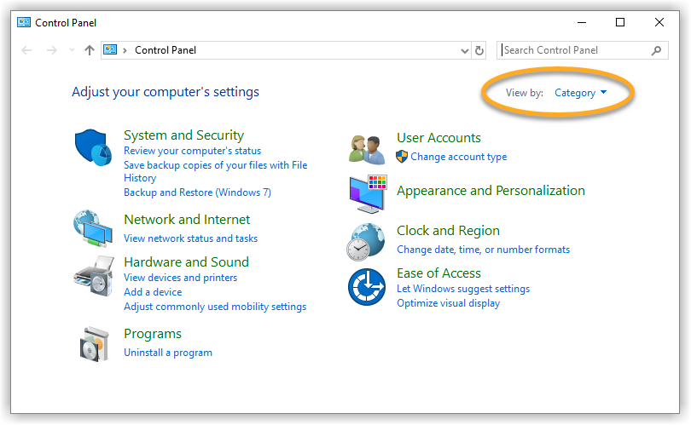Image resolution: width=691 pixels, height=425 pixels.
Task: Open Change account type link
Action: point(458,157)
